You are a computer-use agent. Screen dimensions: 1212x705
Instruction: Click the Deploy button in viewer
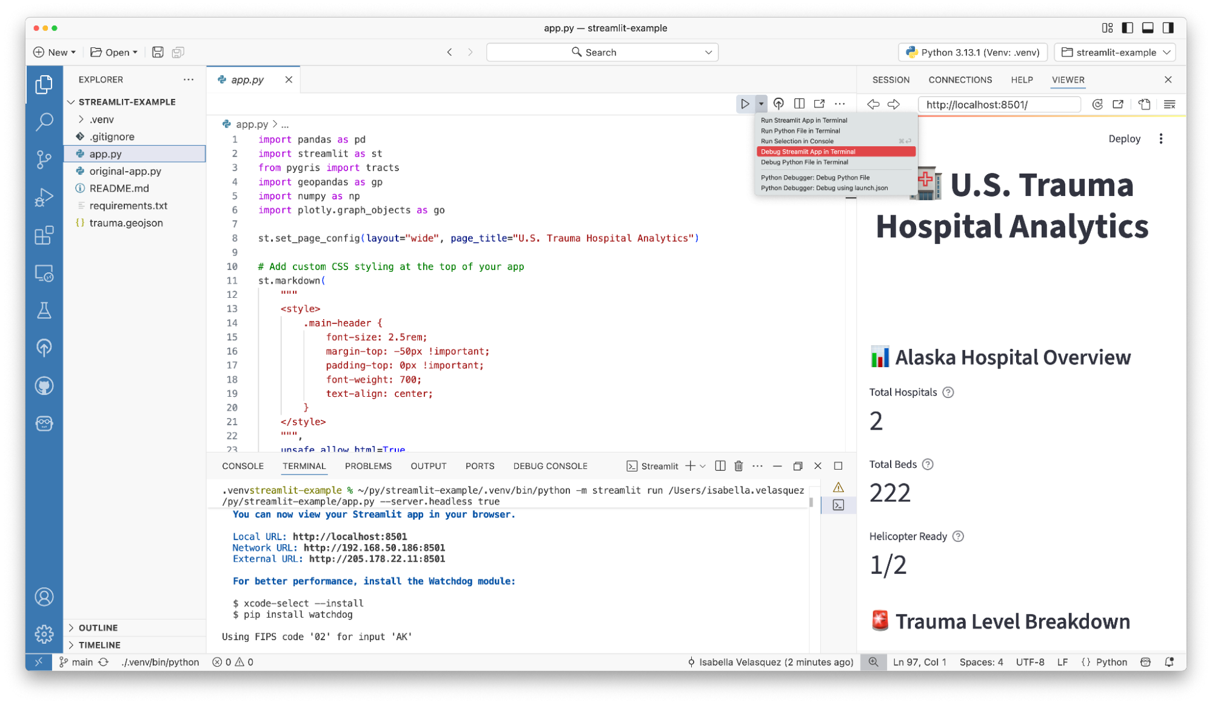point(1124,139)
